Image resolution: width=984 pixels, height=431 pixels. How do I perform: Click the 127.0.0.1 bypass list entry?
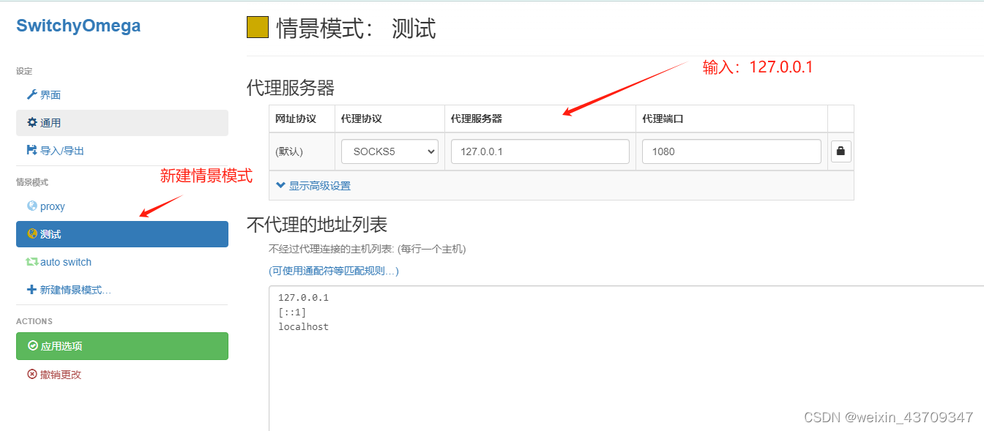click(x=303, y=298)
